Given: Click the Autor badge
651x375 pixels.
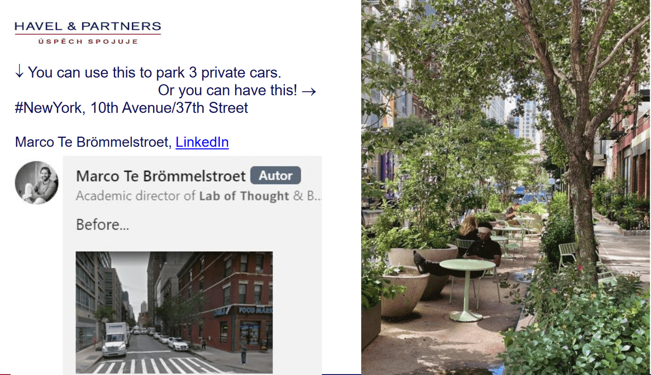Looking at the screenshot, I should pos(276,175).
